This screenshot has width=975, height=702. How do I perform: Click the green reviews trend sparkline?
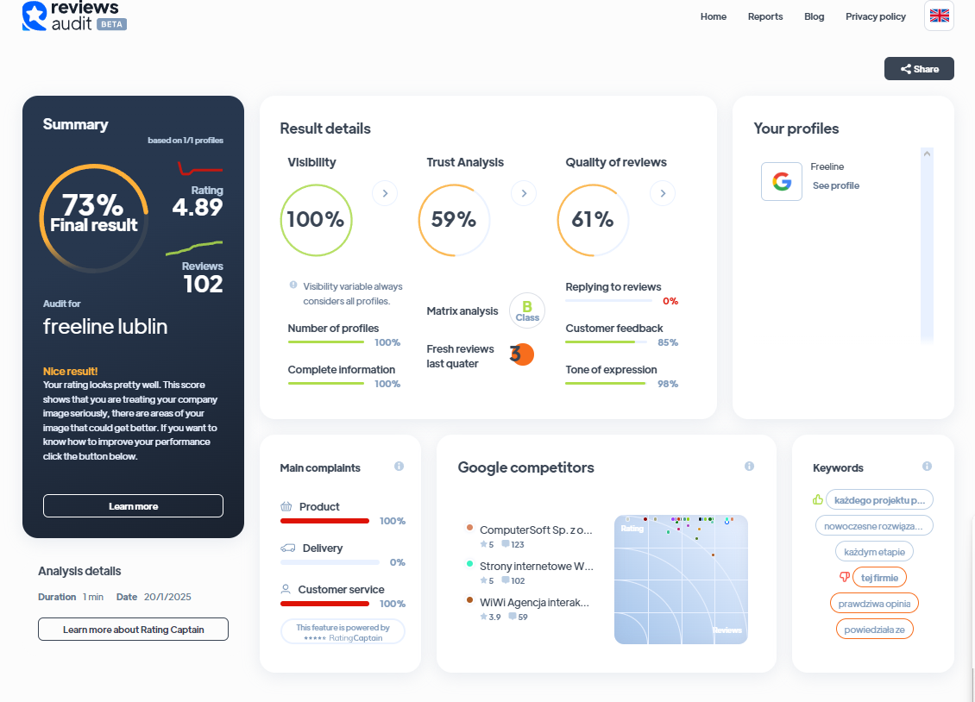pos(194,248)
